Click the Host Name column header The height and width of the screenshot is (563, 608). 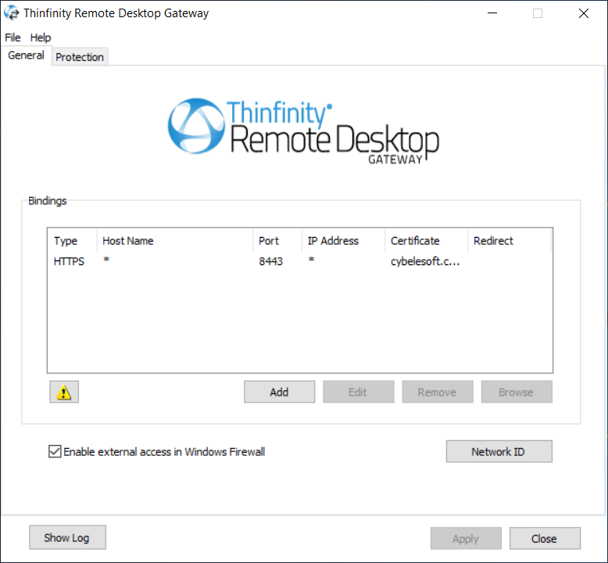coord(175,241)
